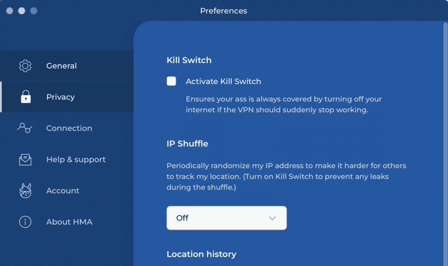Minimize the Preferences window
Viewport: 448px width, 266px height.
pos(22,11)
